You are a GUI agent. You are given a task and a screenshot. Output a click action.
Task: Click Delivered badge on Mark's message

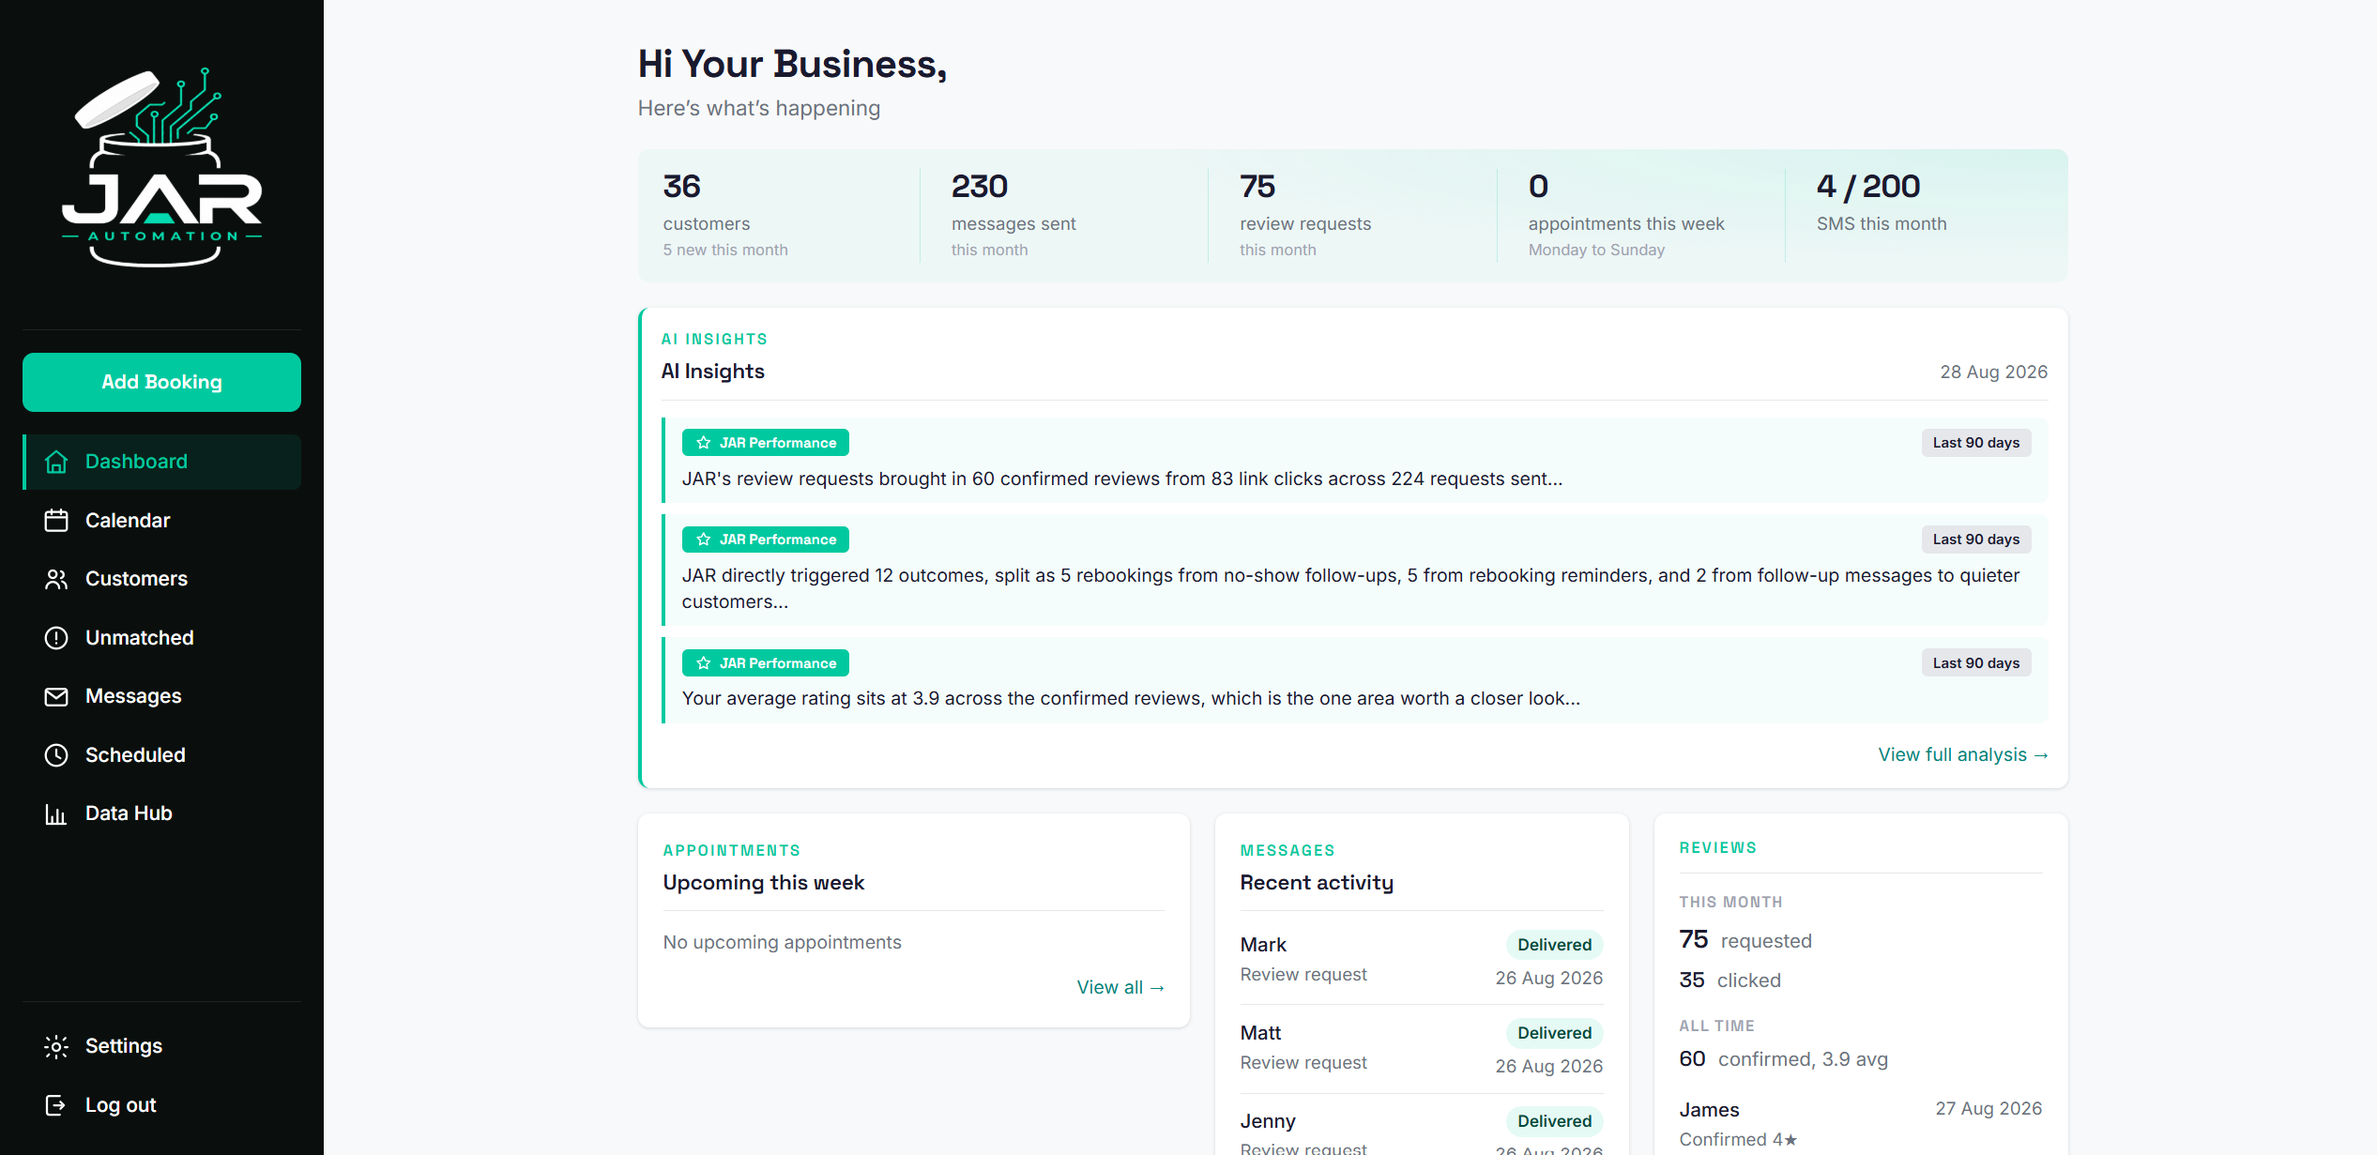tap(1554, 945)
